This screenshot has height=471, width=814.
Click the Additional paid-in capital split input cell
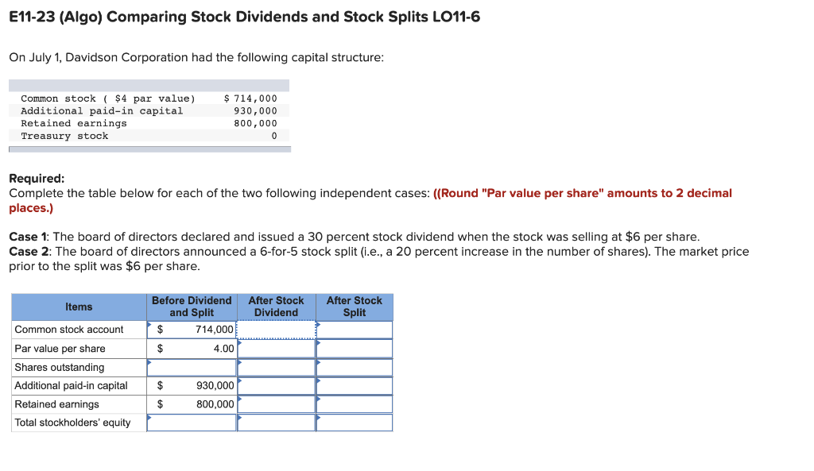click(x=354, y=385)
